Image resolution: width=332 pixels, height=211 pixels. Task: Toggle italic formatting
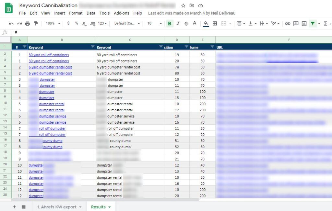tap(178, 24)
